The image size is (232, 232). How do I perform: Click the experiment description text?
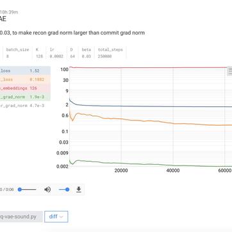click(72, 33)
